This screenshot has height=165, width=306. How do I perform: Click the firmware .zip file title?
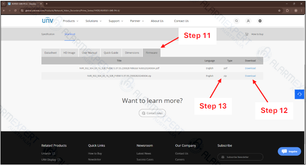coord(119,76)
